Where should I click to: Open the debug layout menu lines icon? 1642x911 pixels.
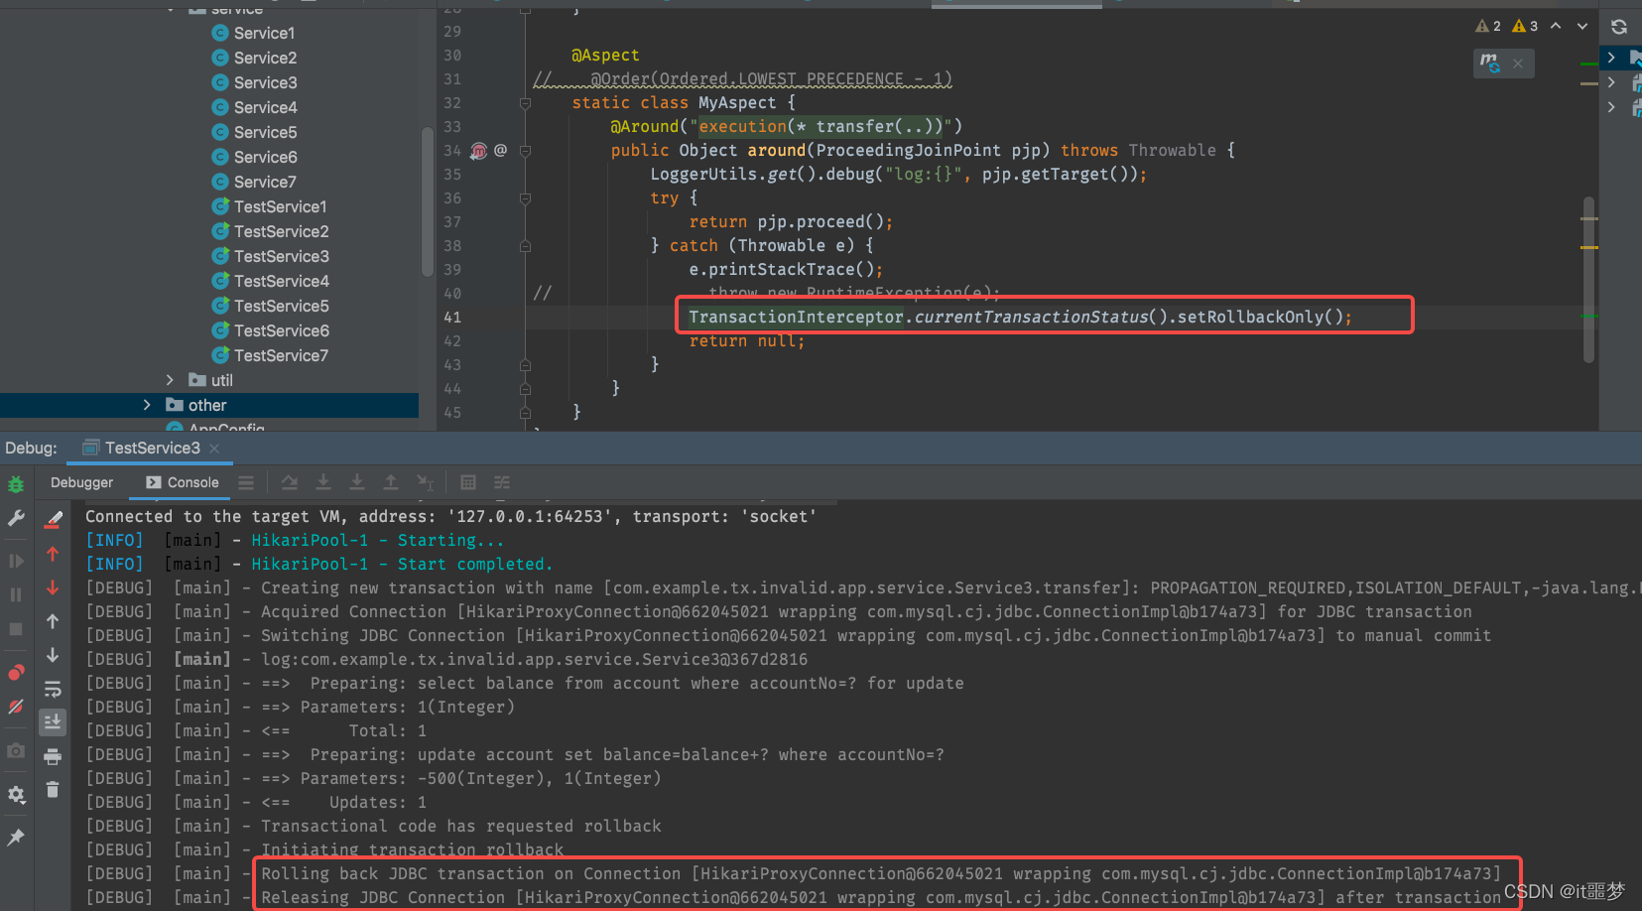(x=246, y=482)
